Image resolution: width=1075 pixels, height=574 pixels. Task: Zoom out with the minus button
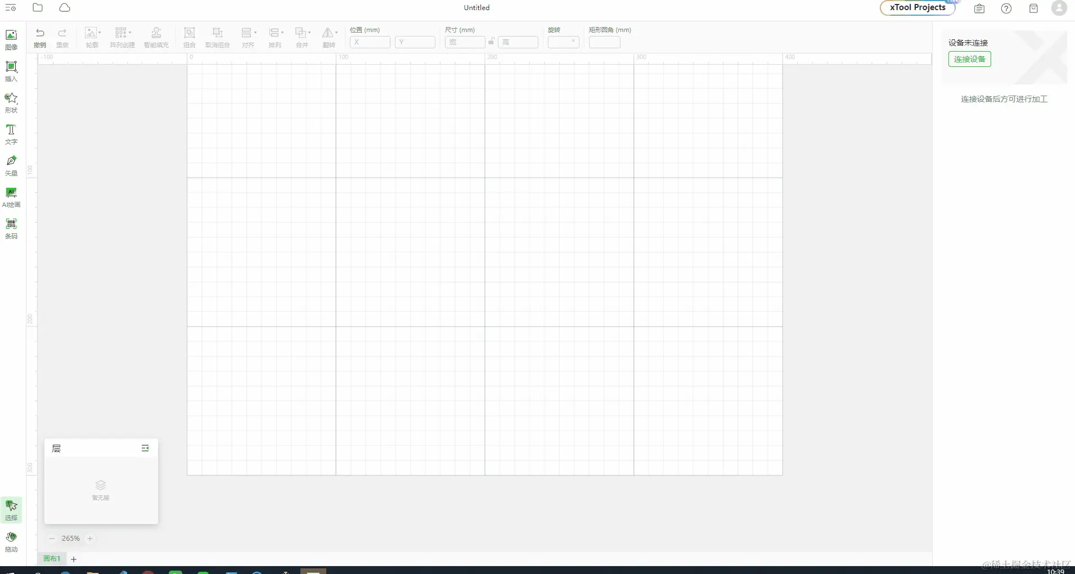point(52,539)
